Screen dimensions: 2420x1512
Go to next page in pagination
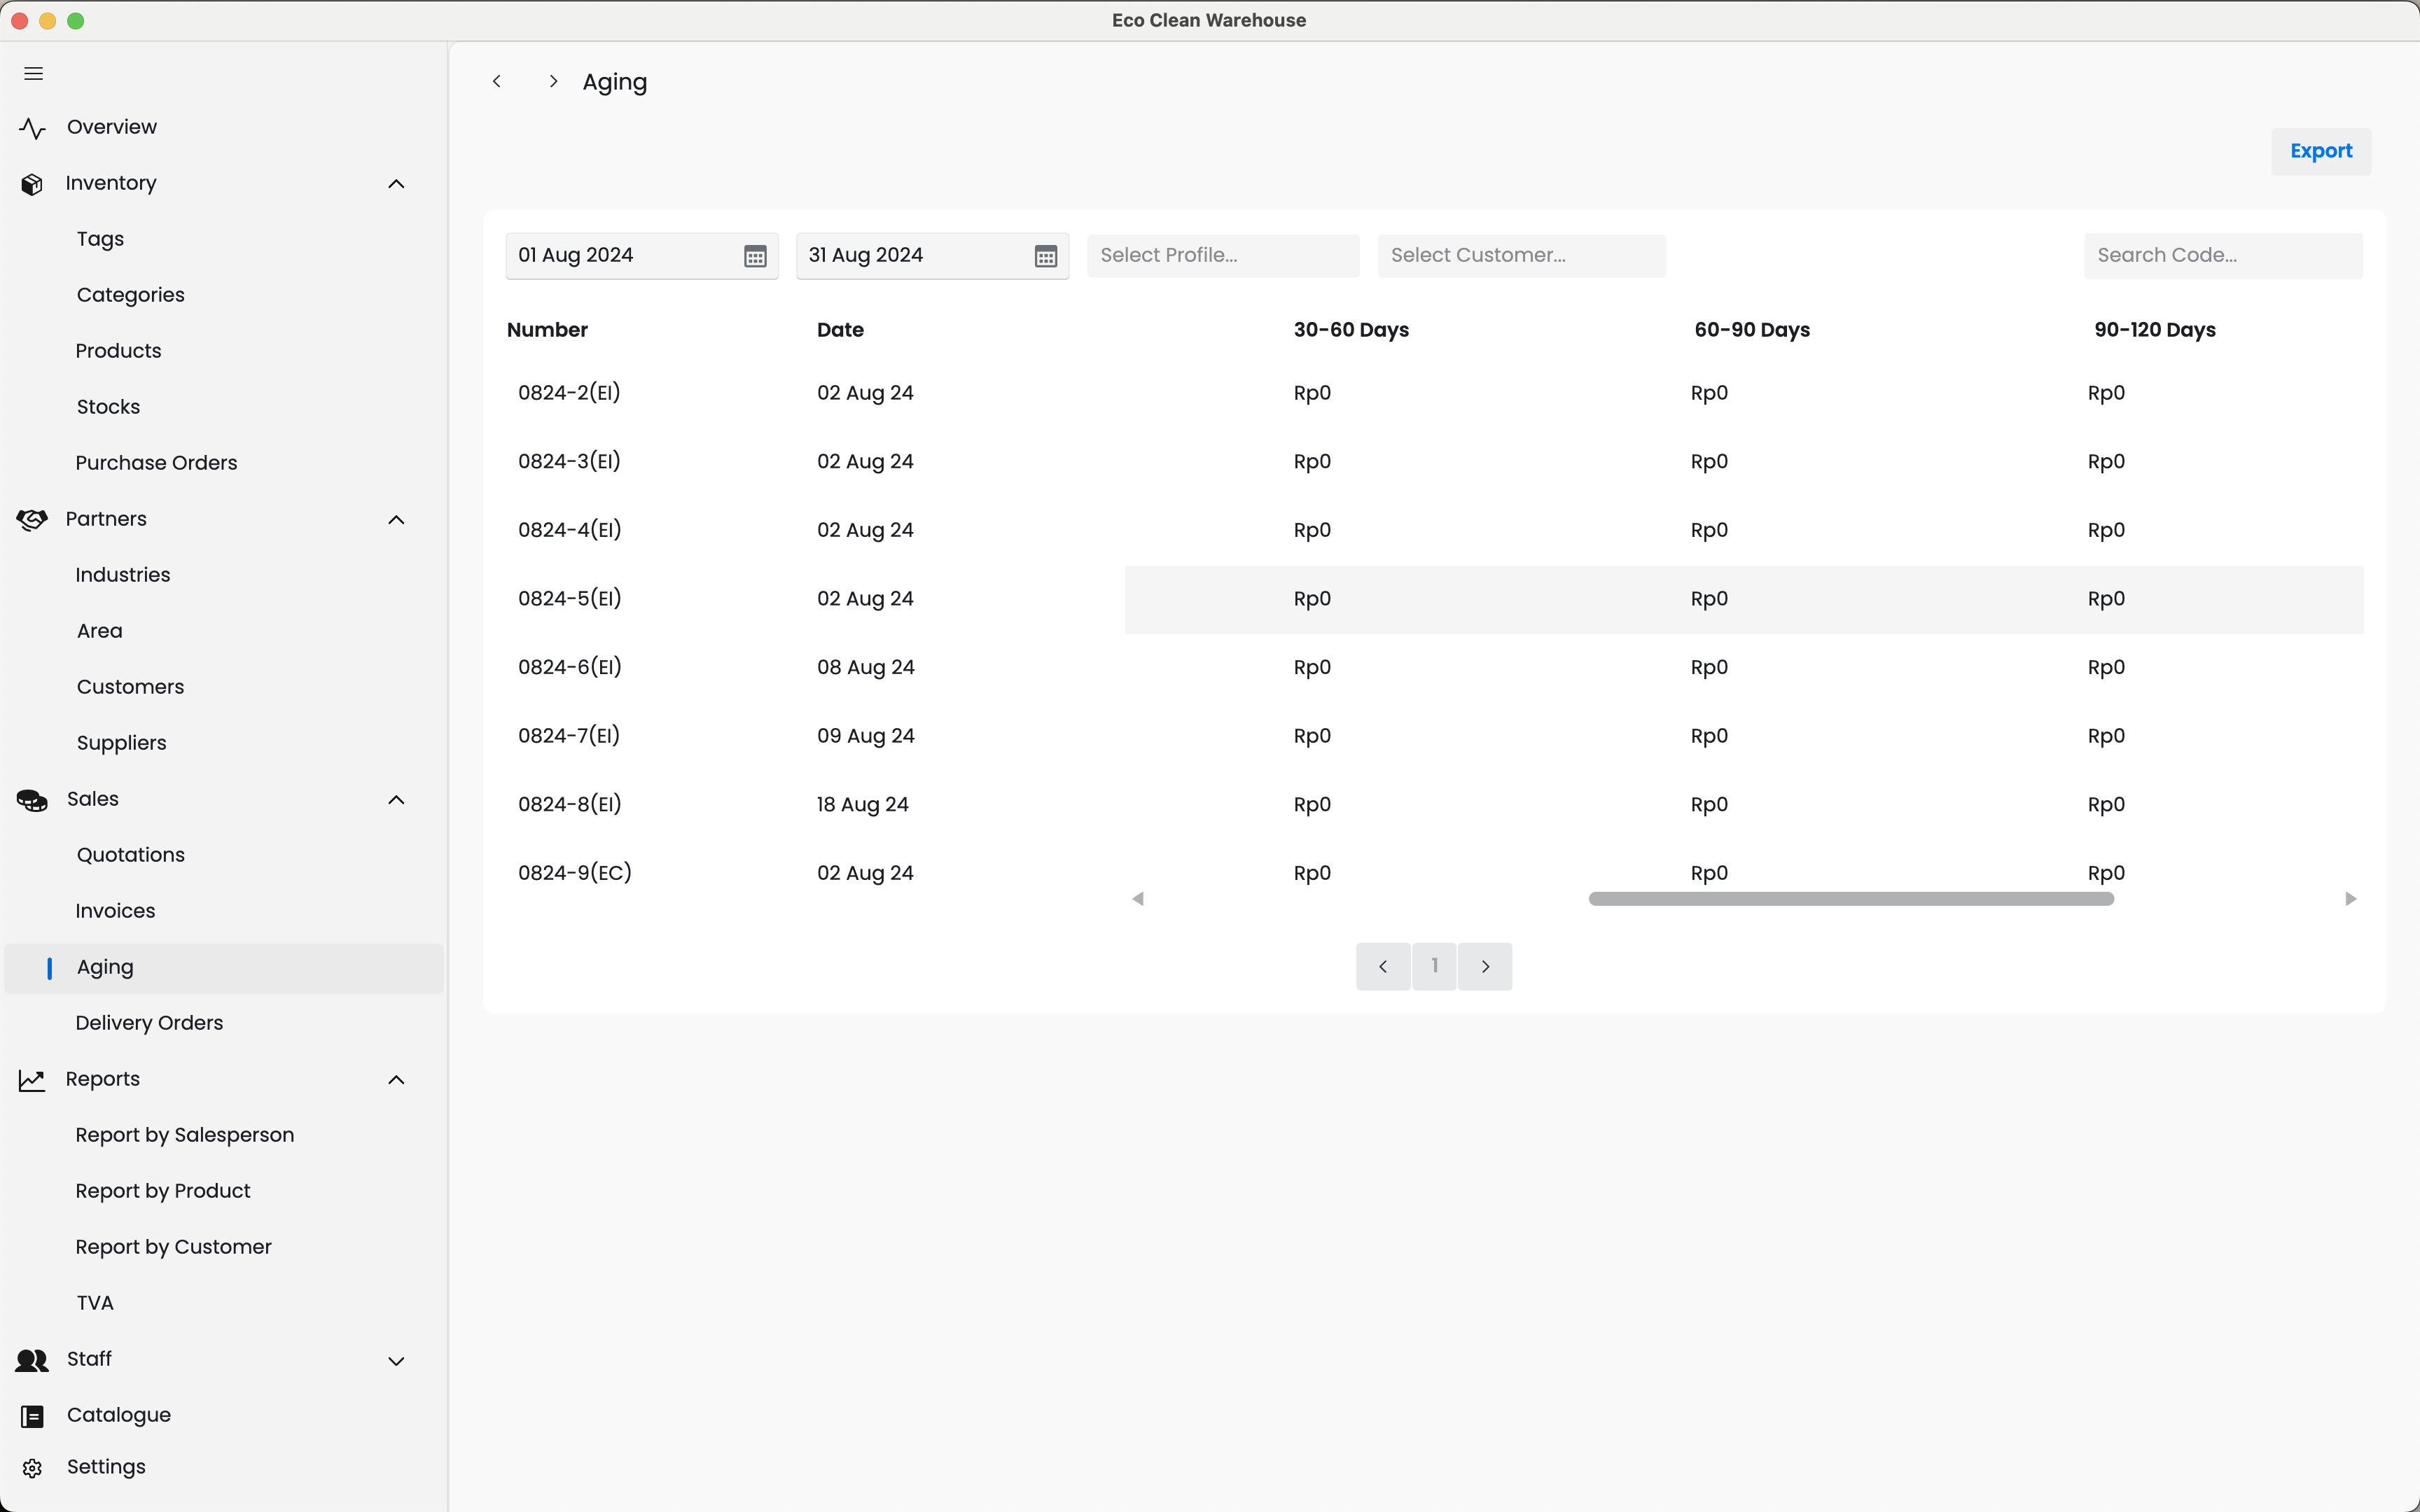(x=1485, y=966)
